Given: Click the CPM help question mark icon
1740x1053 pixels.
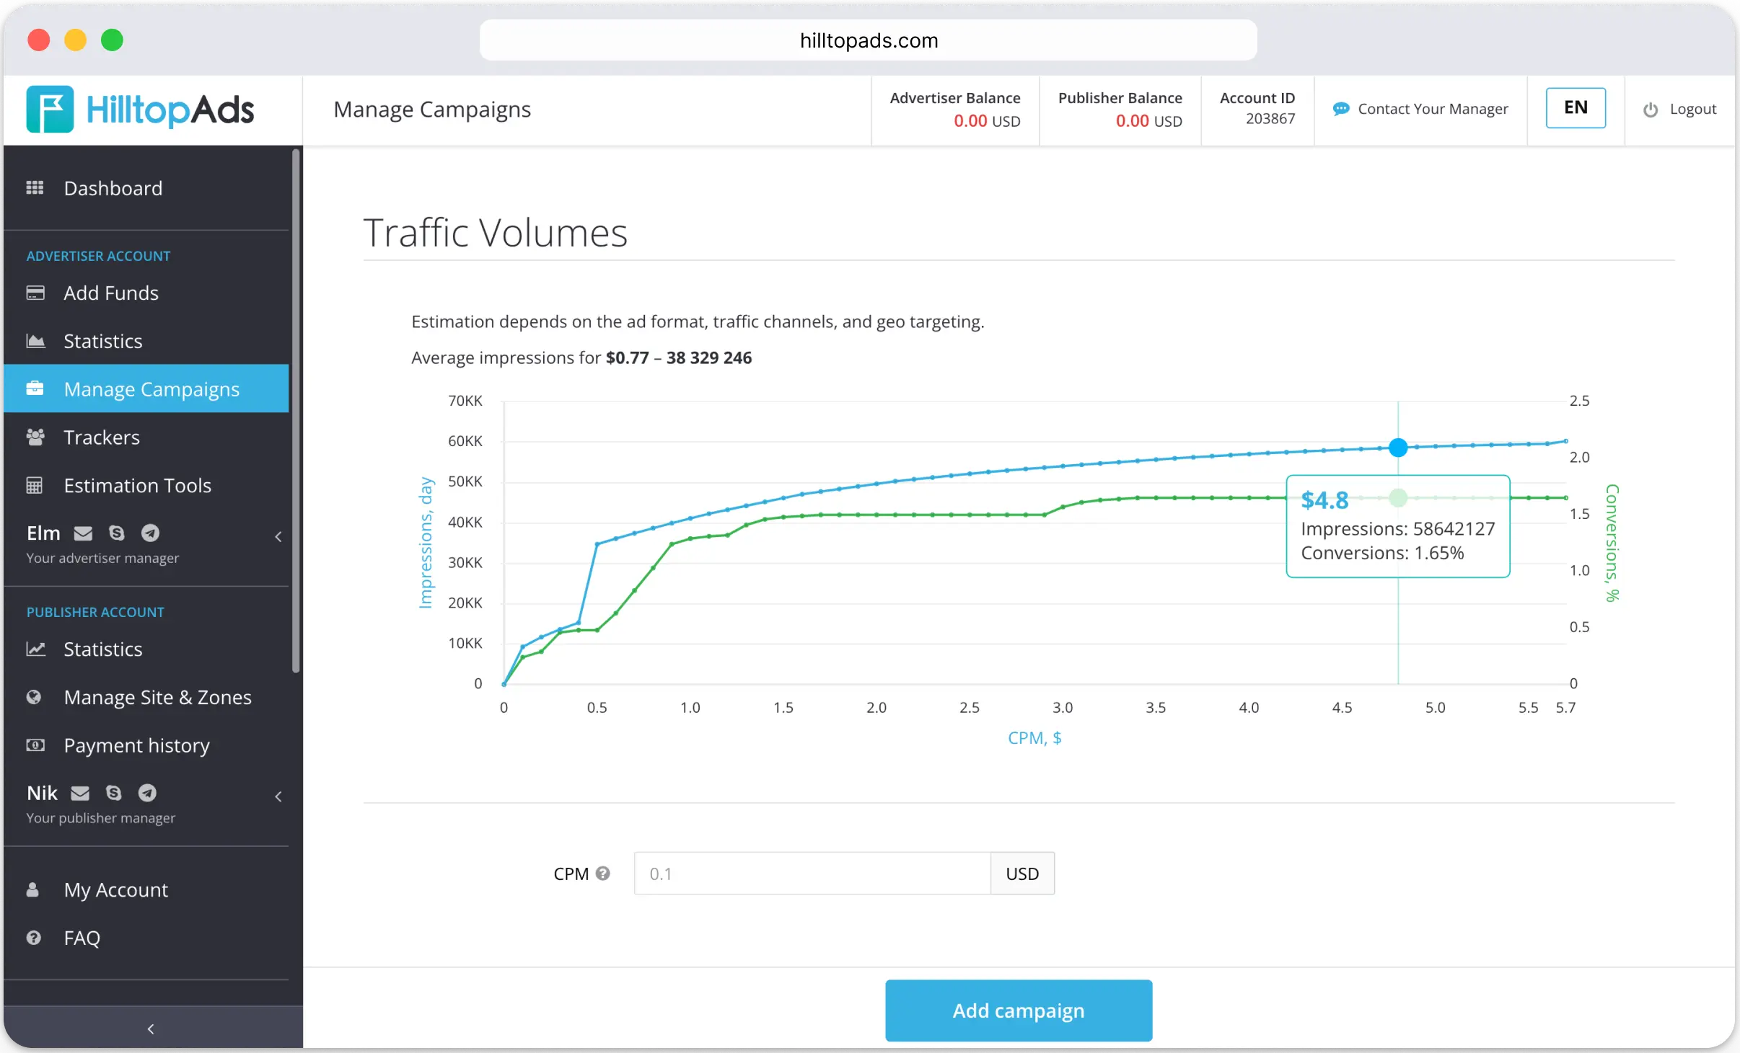Looking at the screenshot, I should pyautogui.click(x=603, y=874).
